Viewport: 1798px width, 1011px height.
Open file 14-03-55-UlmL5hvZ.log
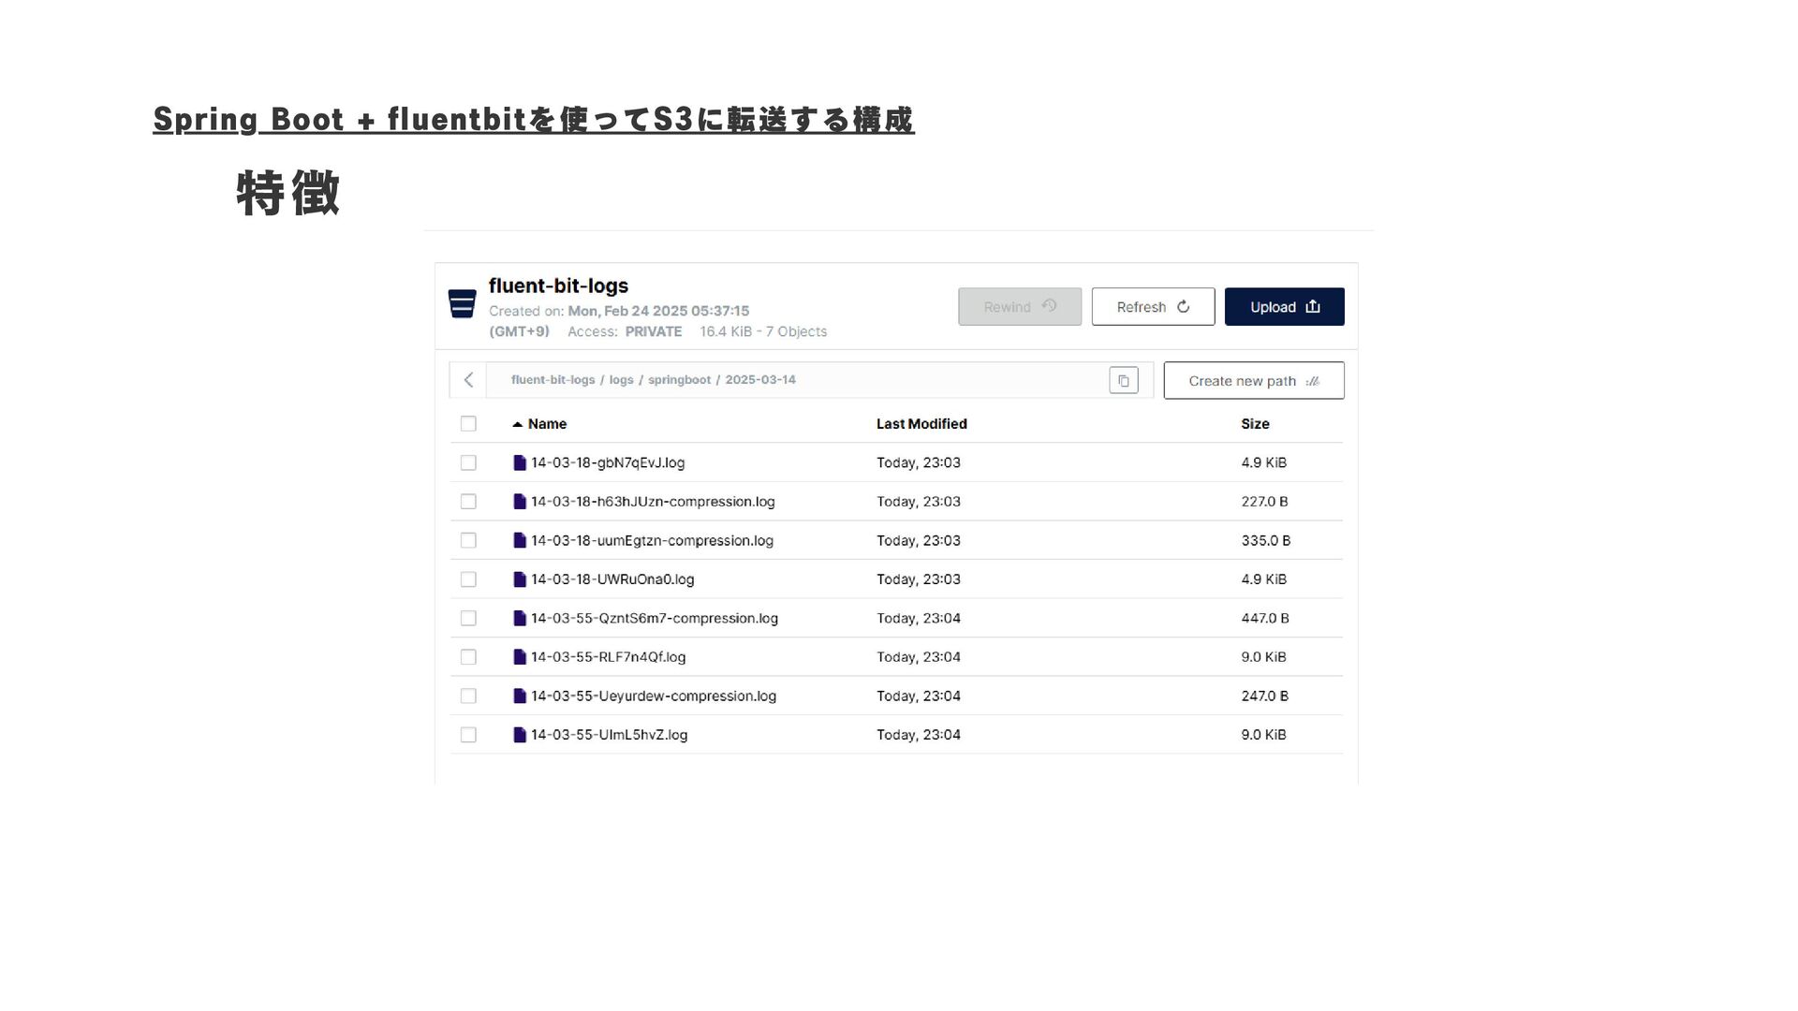point(610,735)
